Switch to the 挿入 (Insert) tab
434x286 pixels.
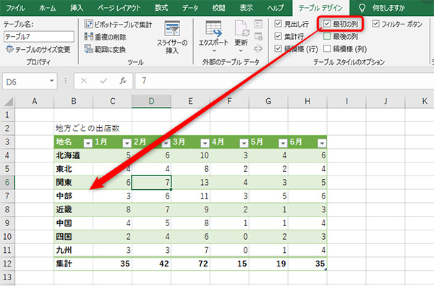77,8
